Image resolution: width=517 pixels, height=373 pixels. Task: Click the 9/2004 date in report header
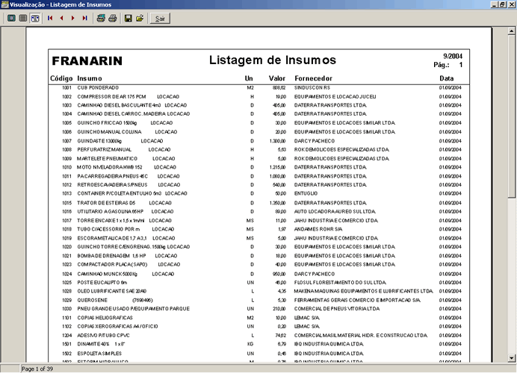453,56
